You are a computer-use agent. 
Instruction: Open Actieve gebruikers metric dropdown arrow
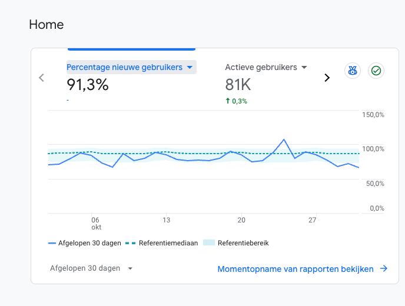[x=304, y=68]
